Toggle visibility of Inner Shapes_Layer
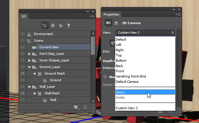199x123 pixels. coord(23,60)
